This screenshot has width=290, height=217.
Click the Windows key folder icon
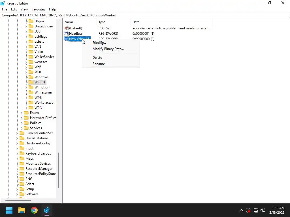pos(31,77)
